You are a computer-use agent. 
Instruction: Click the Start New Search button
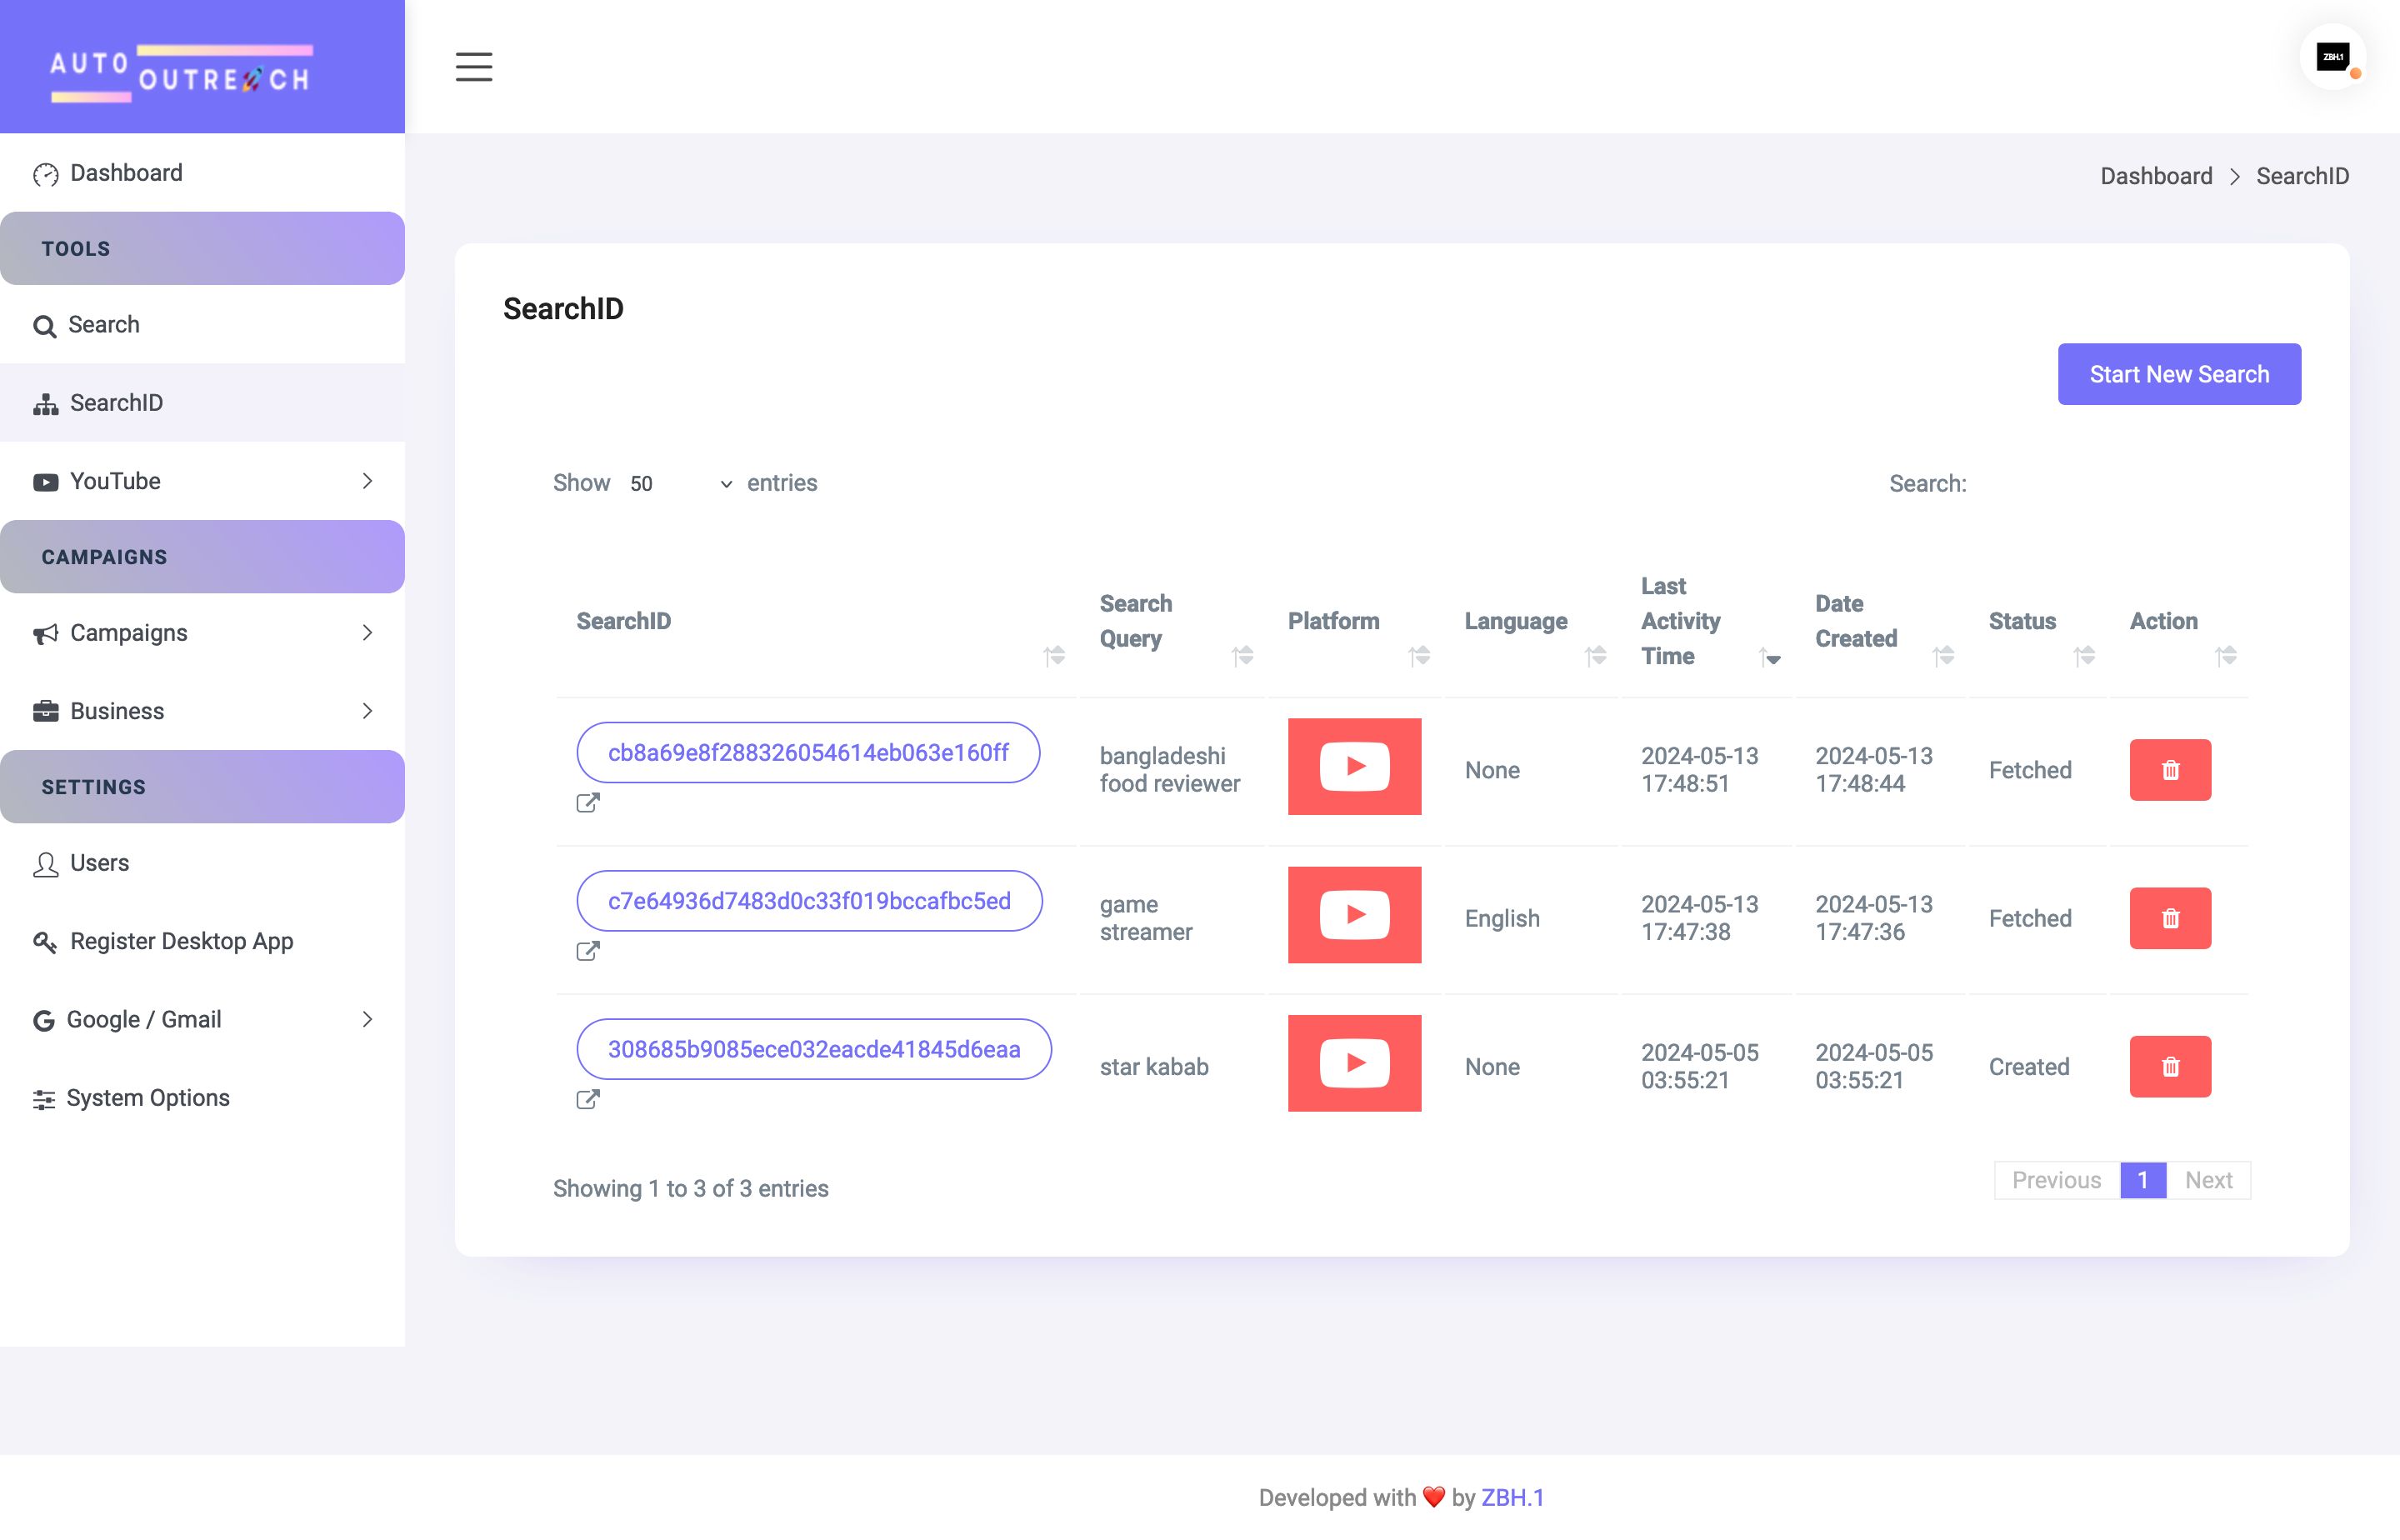[2178, 374]
